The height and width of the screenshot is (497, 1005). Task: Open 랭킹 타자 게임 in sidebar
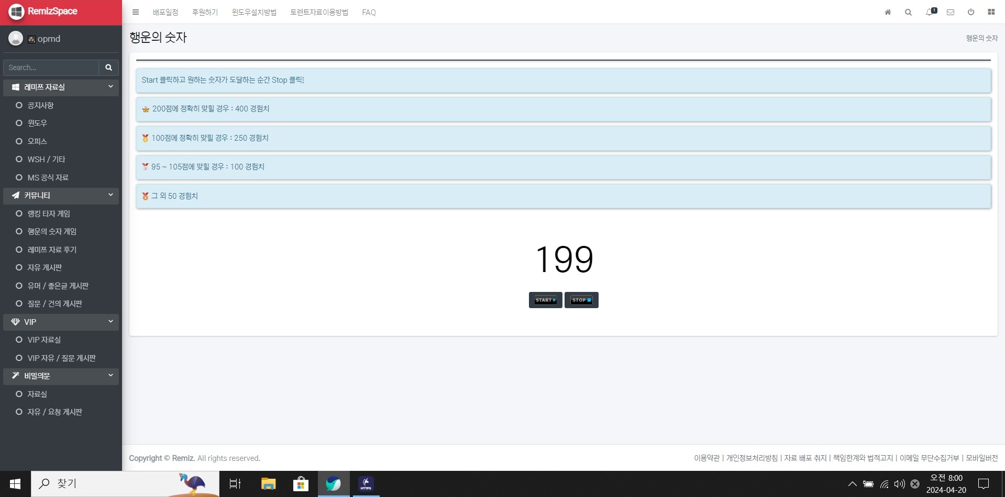coord(49,213)
